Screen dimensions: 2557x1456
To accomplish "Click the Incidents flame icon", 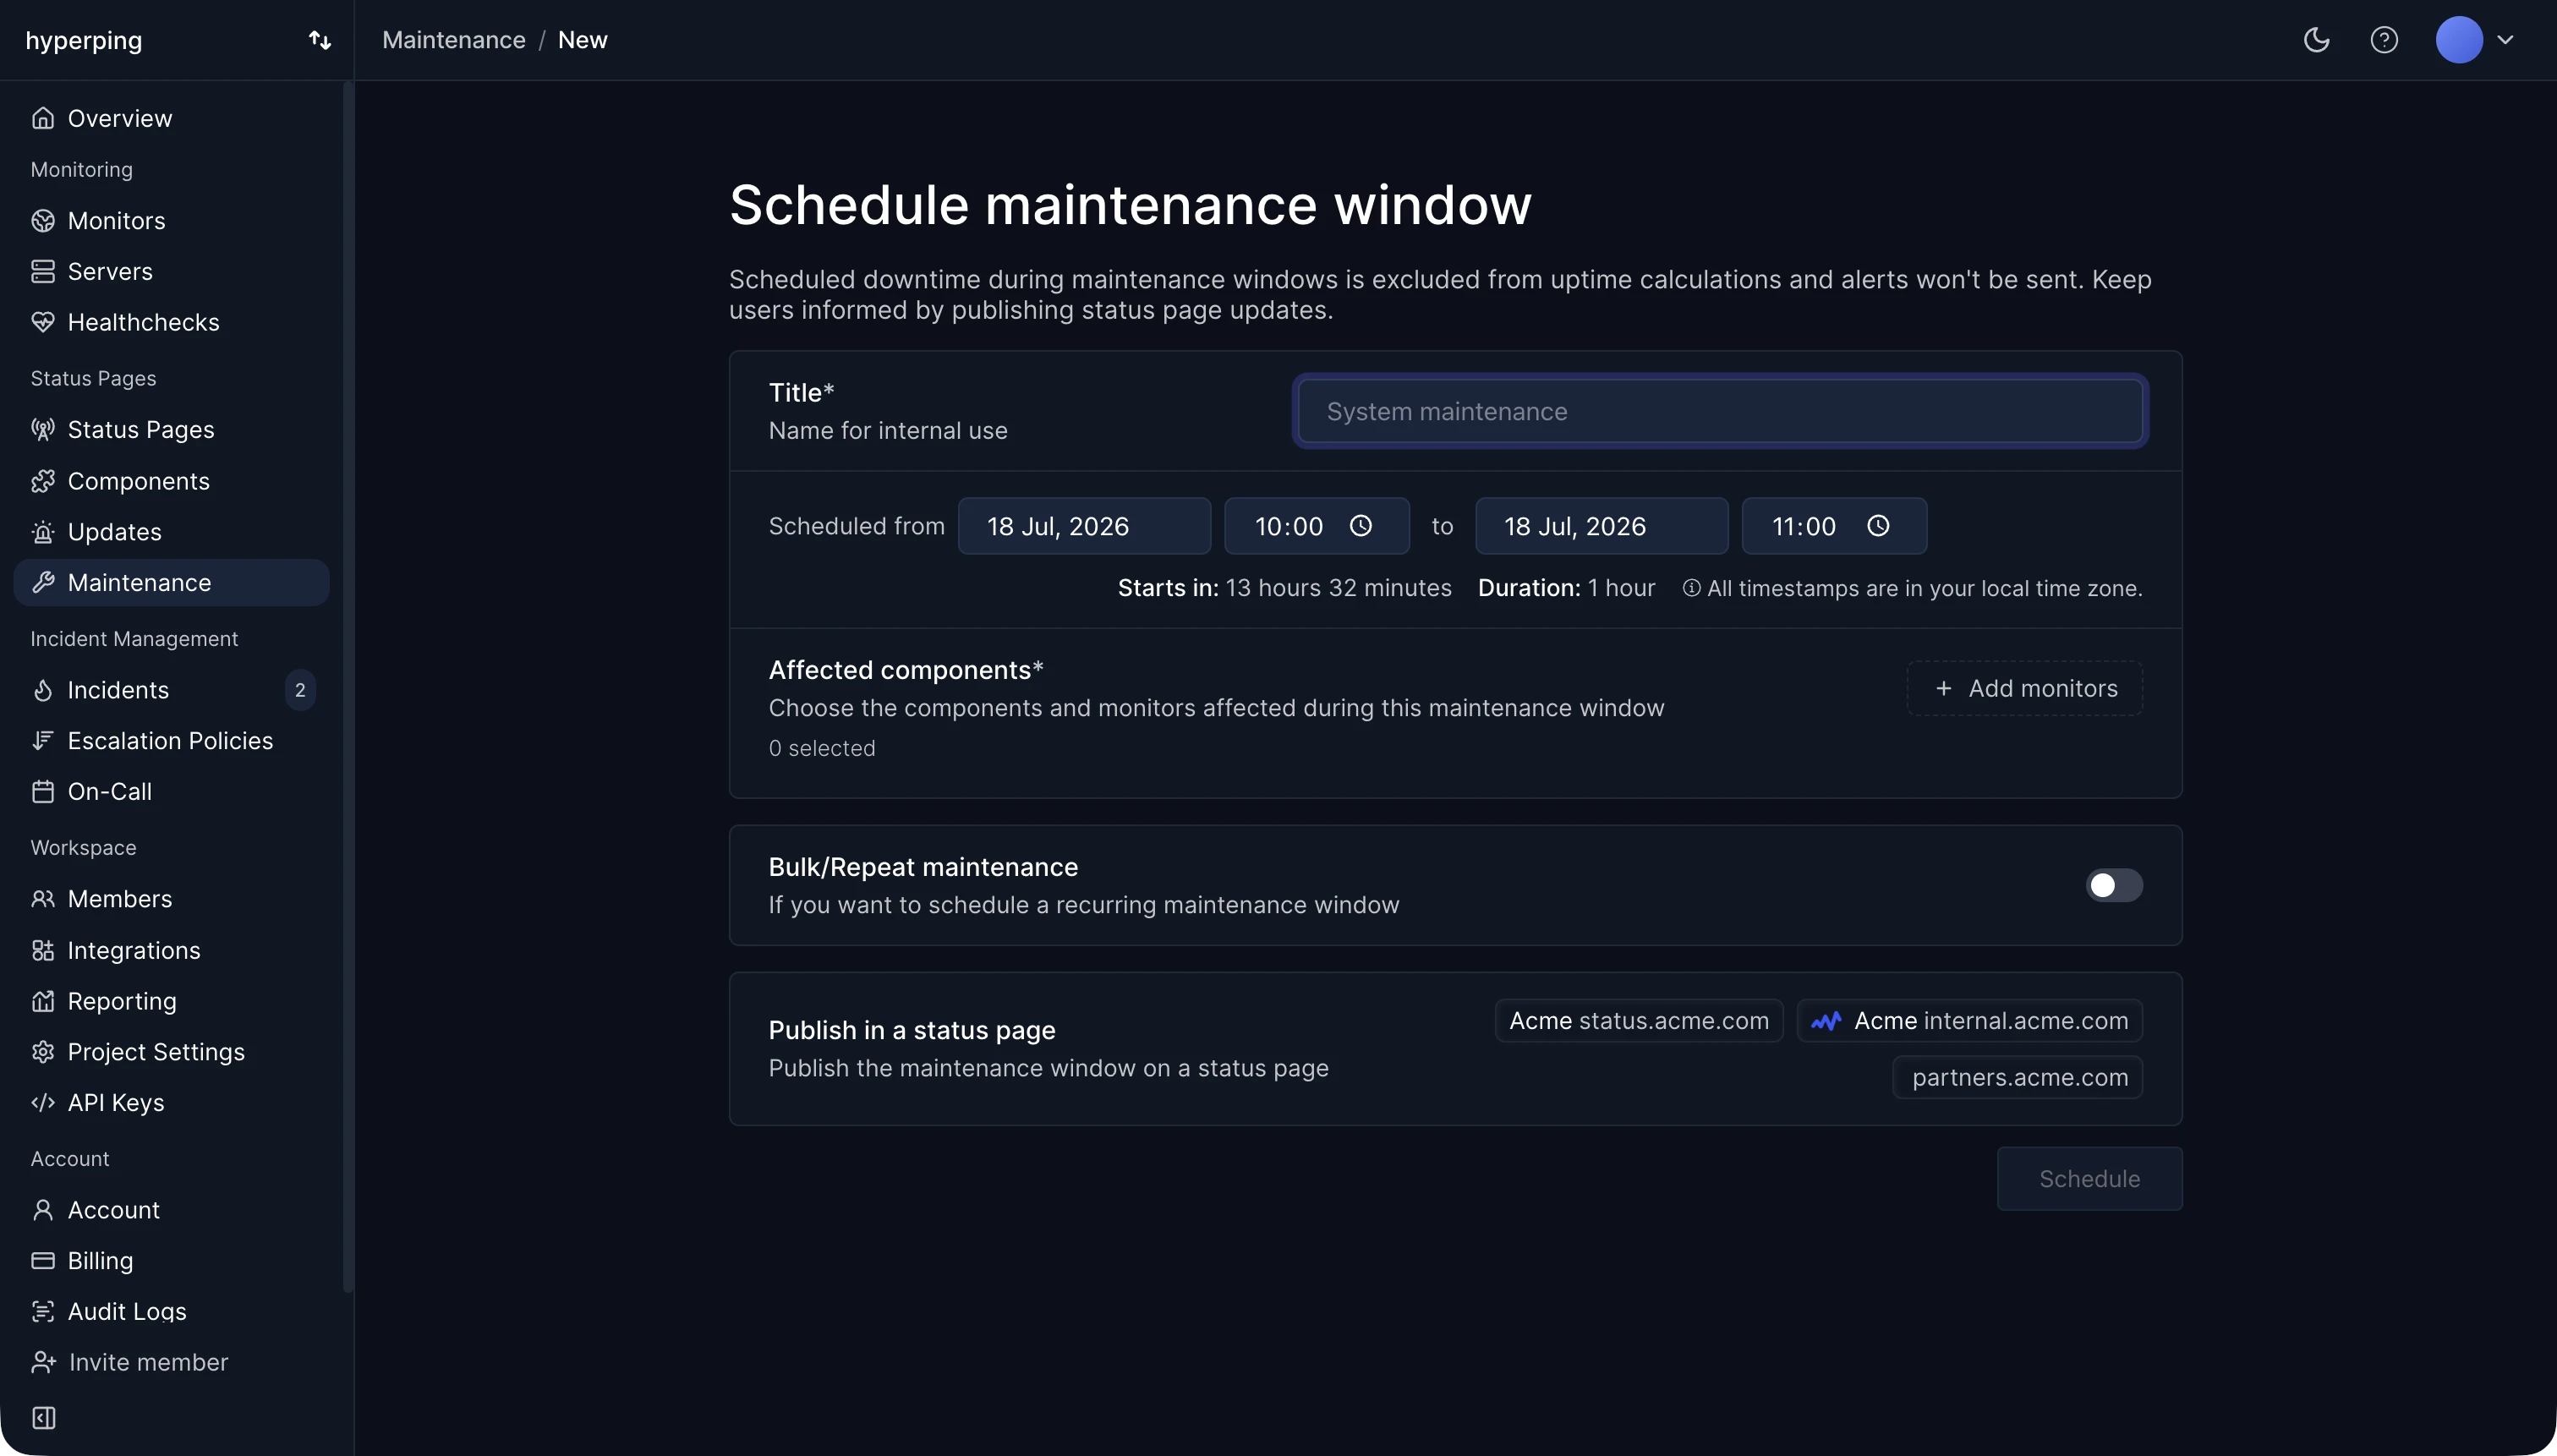I will coord(43,690).
